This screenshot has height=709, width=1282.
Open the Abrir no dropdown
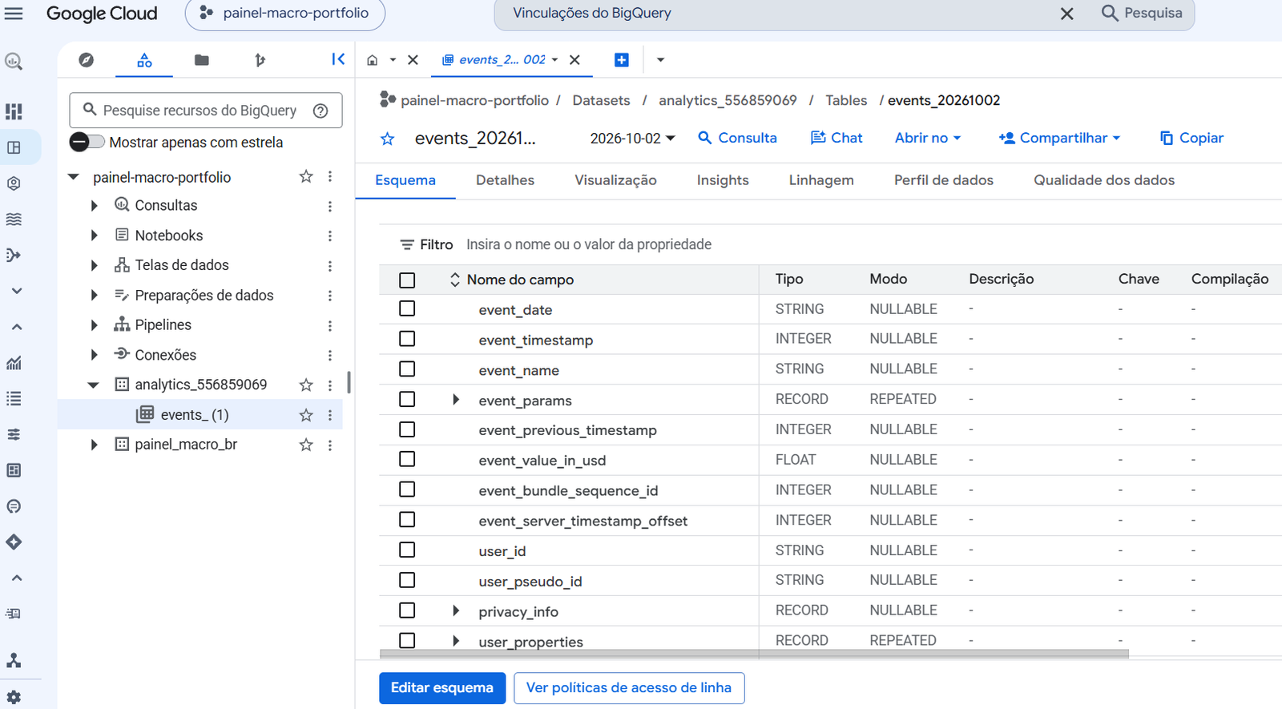coord(928,138)
